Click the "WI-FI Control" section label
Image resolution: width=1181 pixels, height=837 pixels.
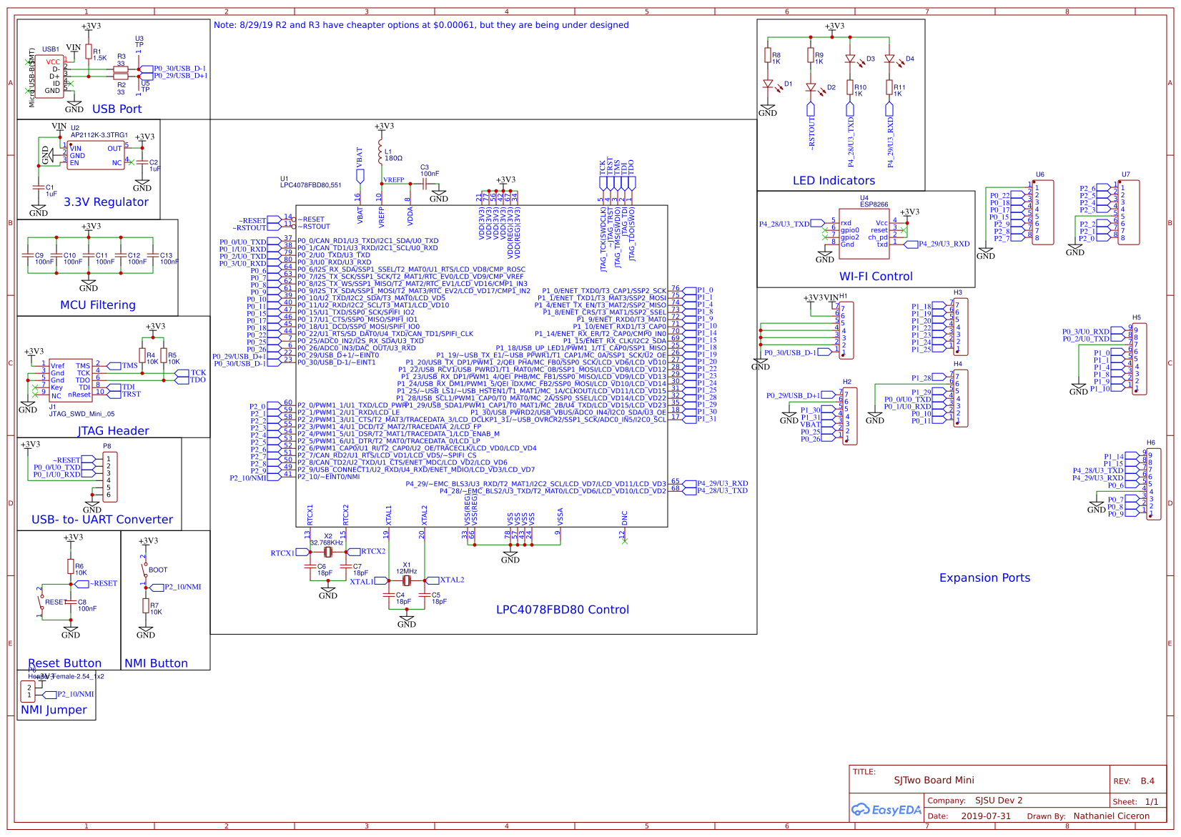(x=876, y=277)
